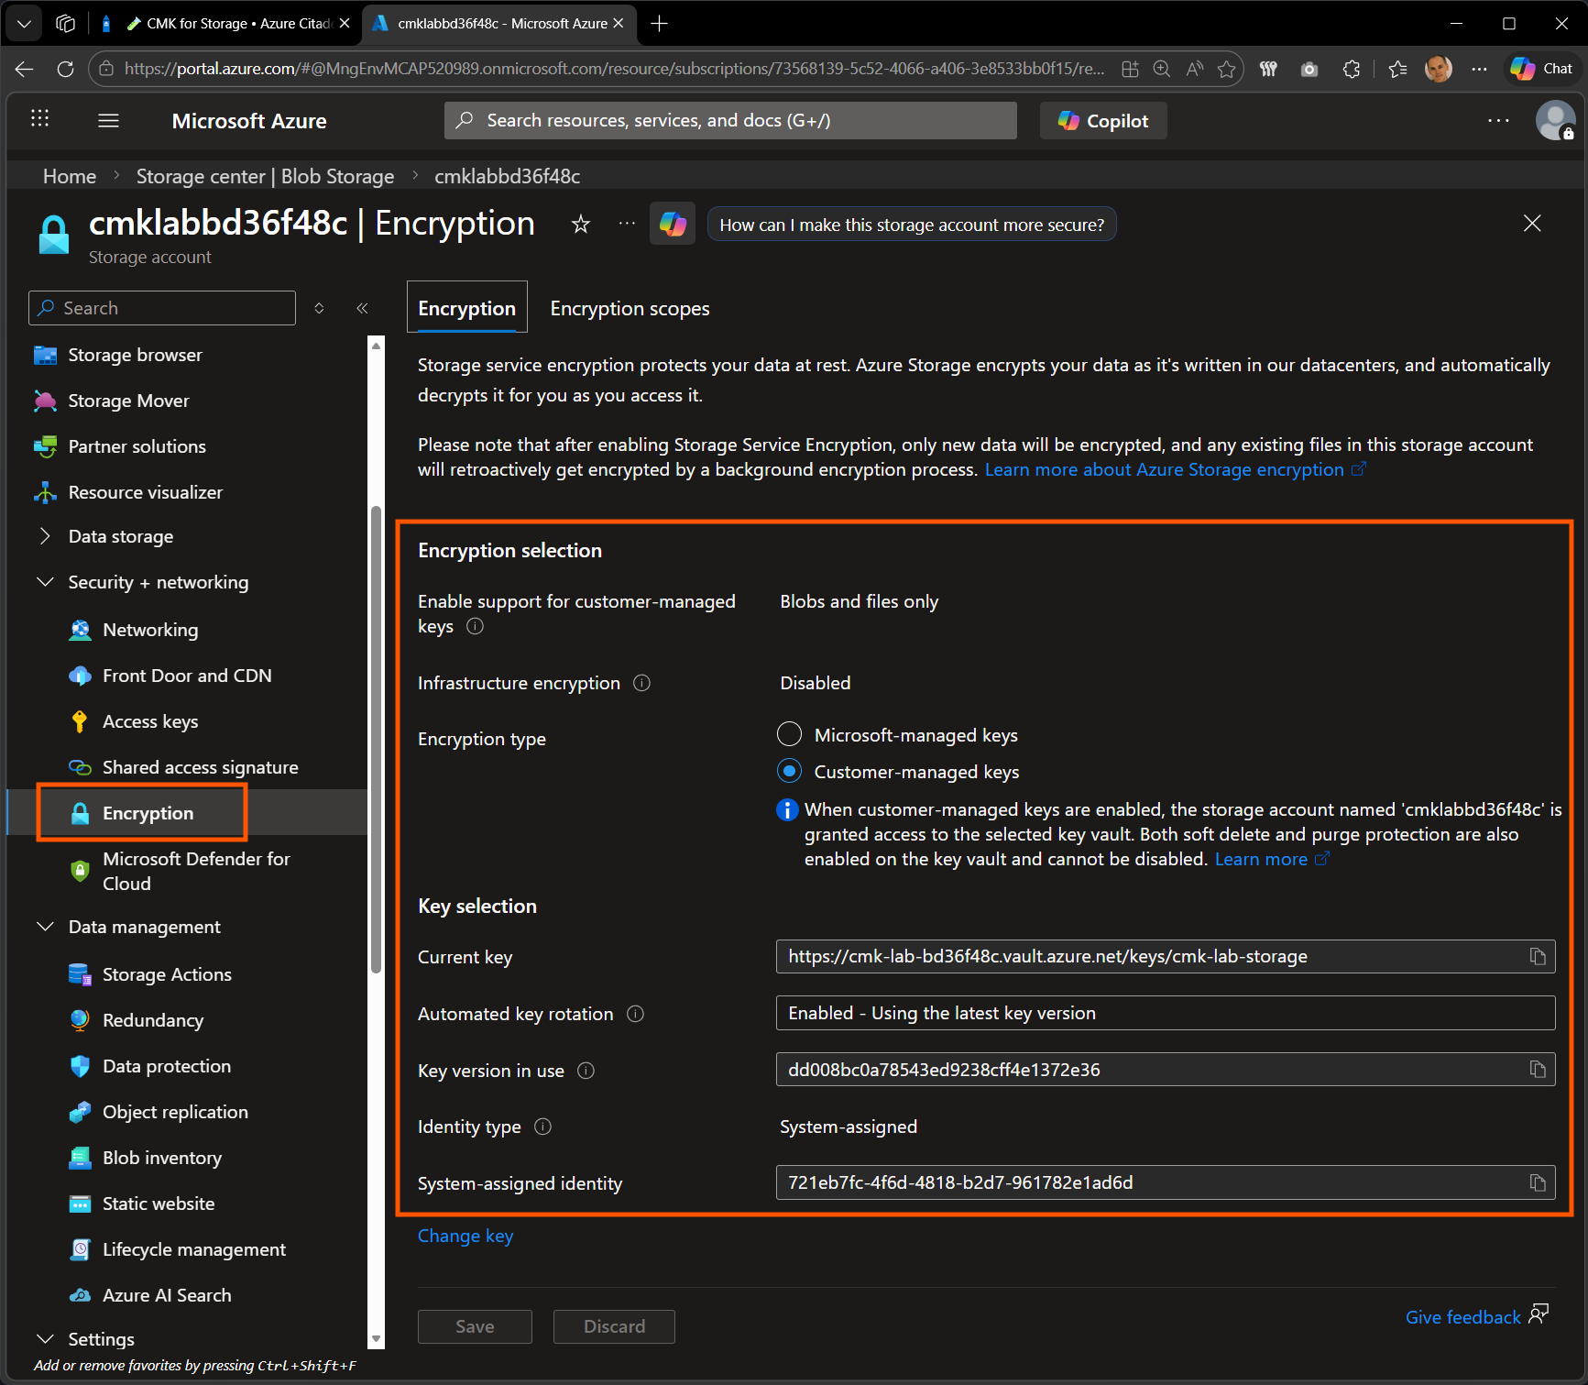Switch to the Encryption scopes tab
The height and width of the screenshot is (1385, 1588).
coord(630,309)
